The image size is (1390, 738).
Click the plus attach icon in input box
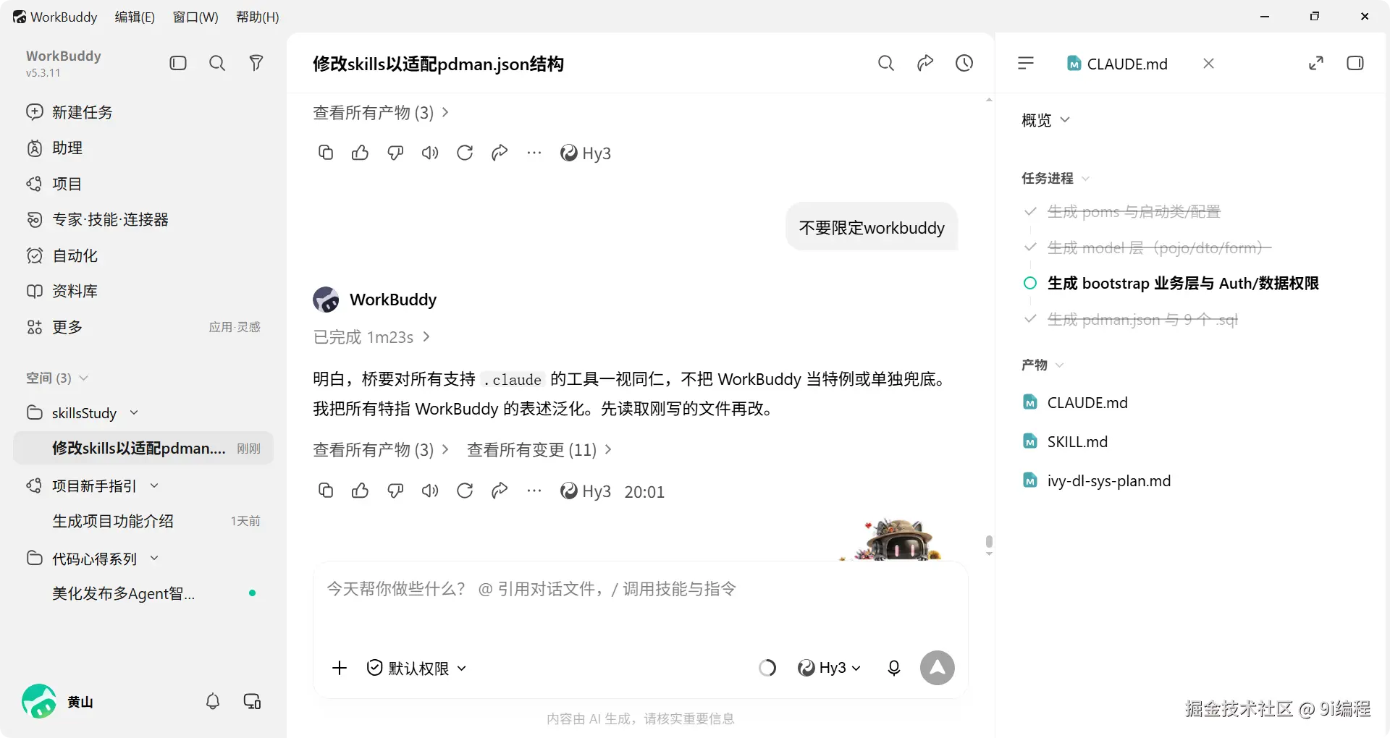pyautogui.click(x=340, y=668)
